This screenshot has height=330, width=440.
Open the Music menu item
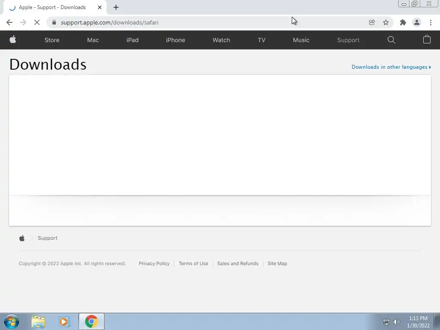pyautogui.click(x=301, y=40)
